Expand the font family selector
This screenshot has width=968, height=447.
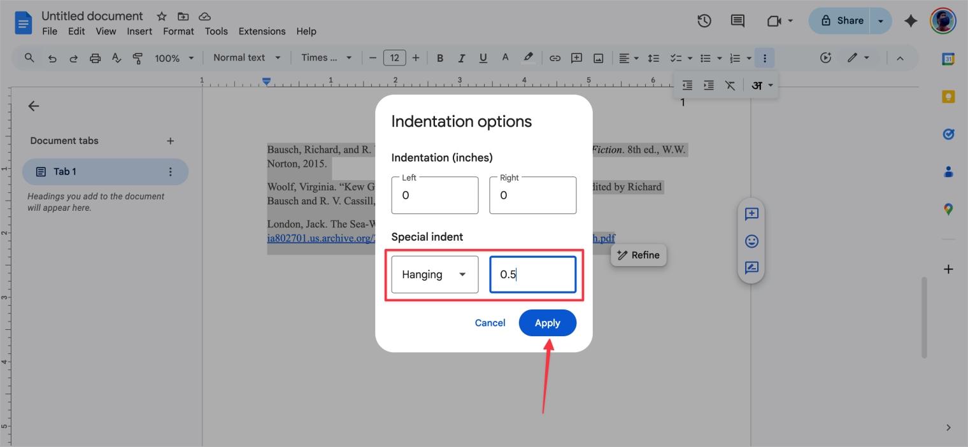pos(326,57)
